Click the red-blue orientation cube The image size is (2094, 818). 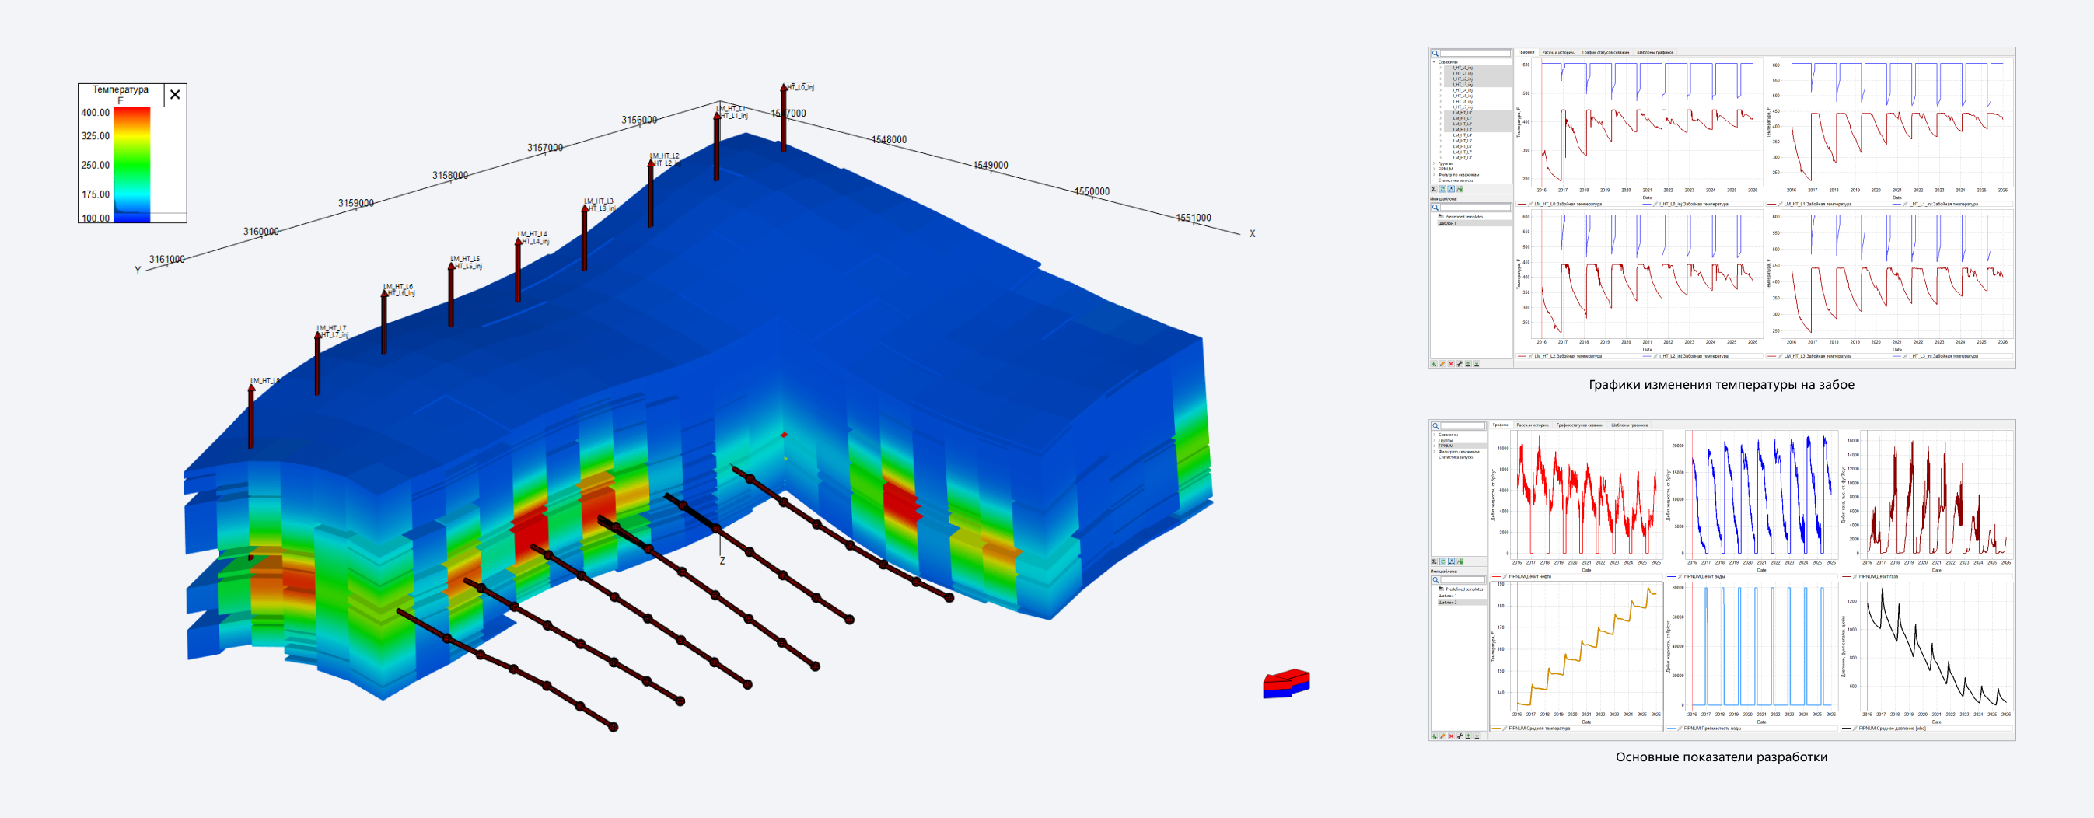[1286, 683]
